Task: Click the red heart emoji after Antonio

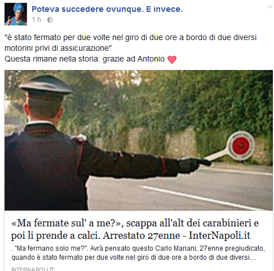Action: (172, 60)
